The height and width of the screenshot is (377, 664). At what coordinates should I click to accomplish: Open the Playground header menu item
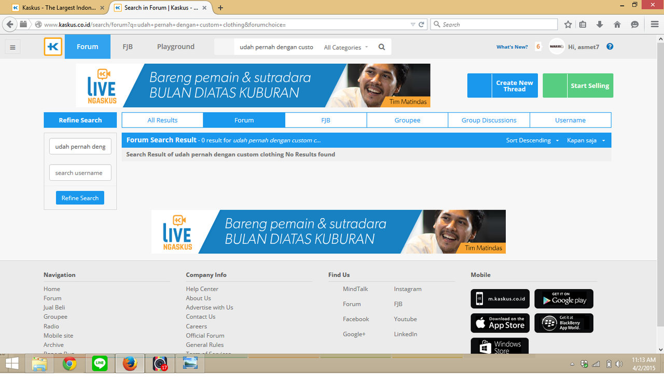point(176,47)
